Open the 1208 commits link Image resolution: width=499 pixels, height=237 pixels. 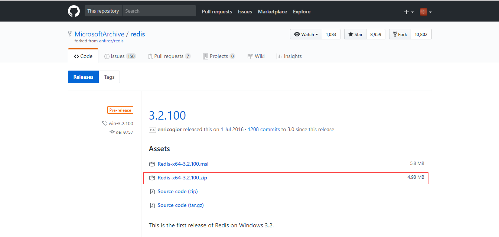(x=264, y=130)
